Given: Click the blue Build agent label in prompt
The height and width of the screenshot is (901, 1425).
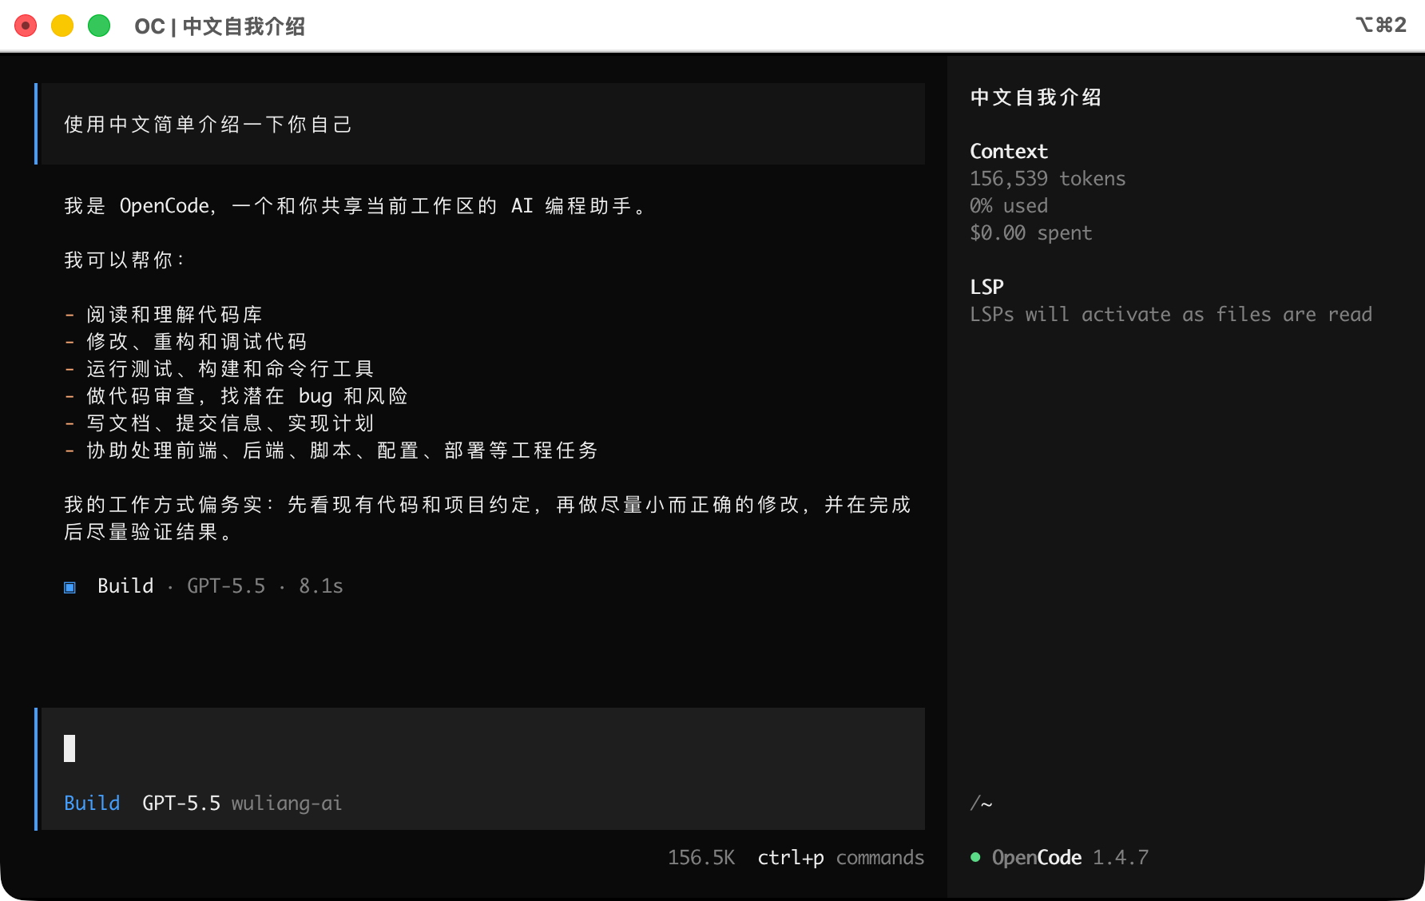Looking at the screenshot, I should [x=92, y=803].
